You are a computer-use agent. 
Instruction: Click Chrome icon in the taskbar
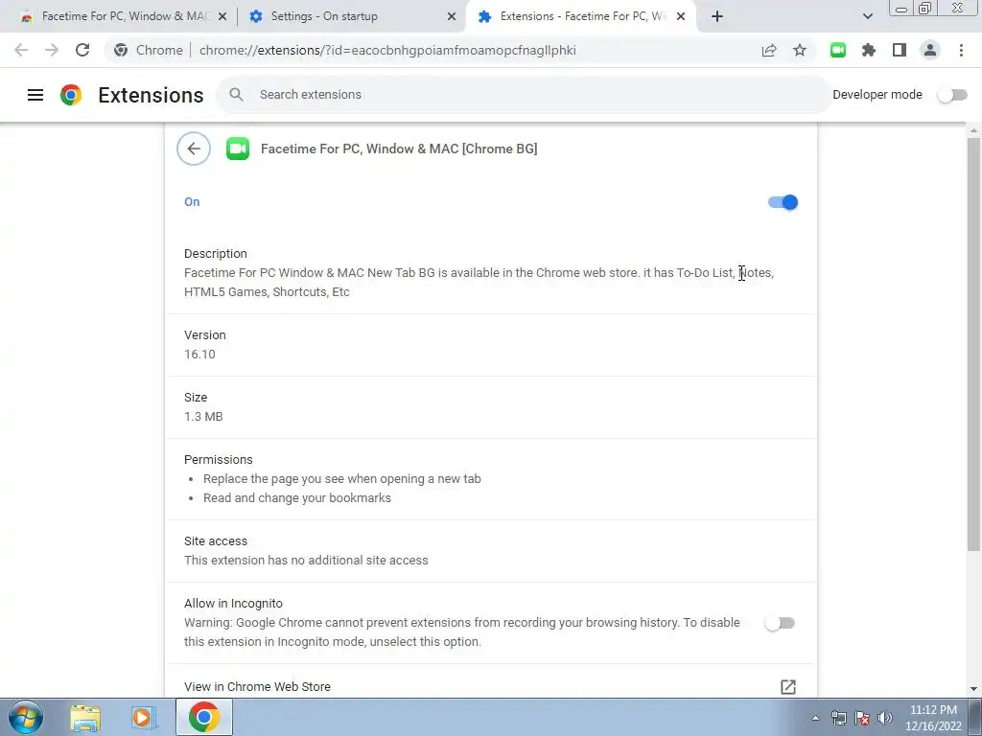[204, 717]
